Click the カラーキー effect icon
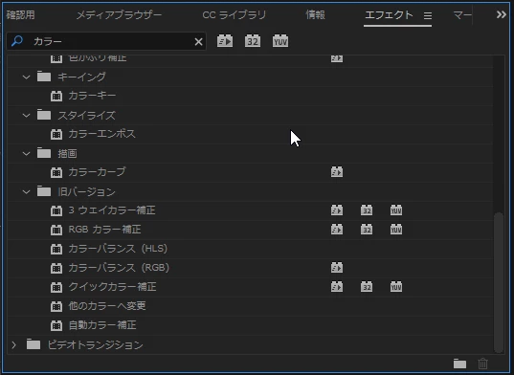This screenshot has width=514, height=375. (x=56, y=96)
